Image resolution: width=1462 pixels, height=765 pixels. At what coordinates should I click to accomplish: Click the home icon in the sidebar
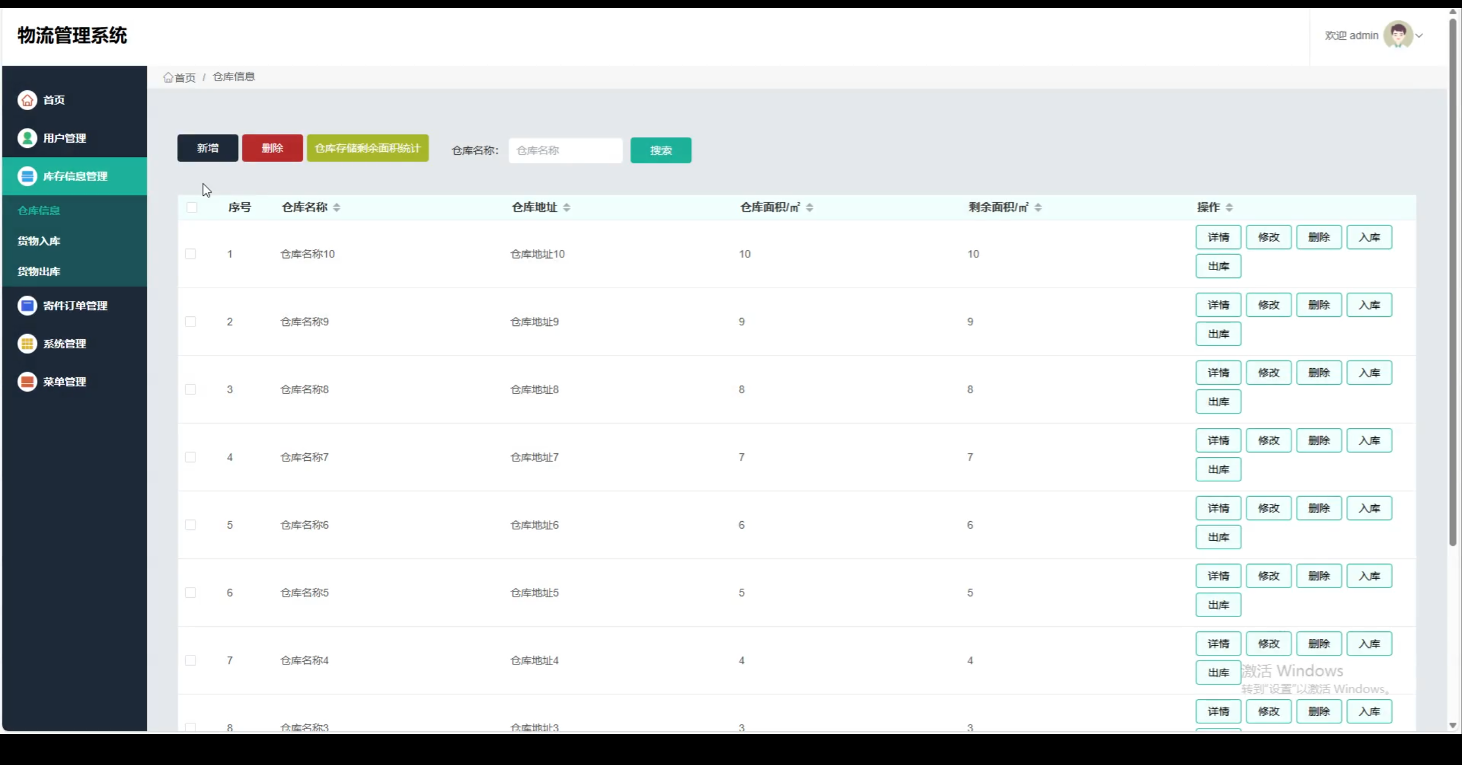point(27,100)
